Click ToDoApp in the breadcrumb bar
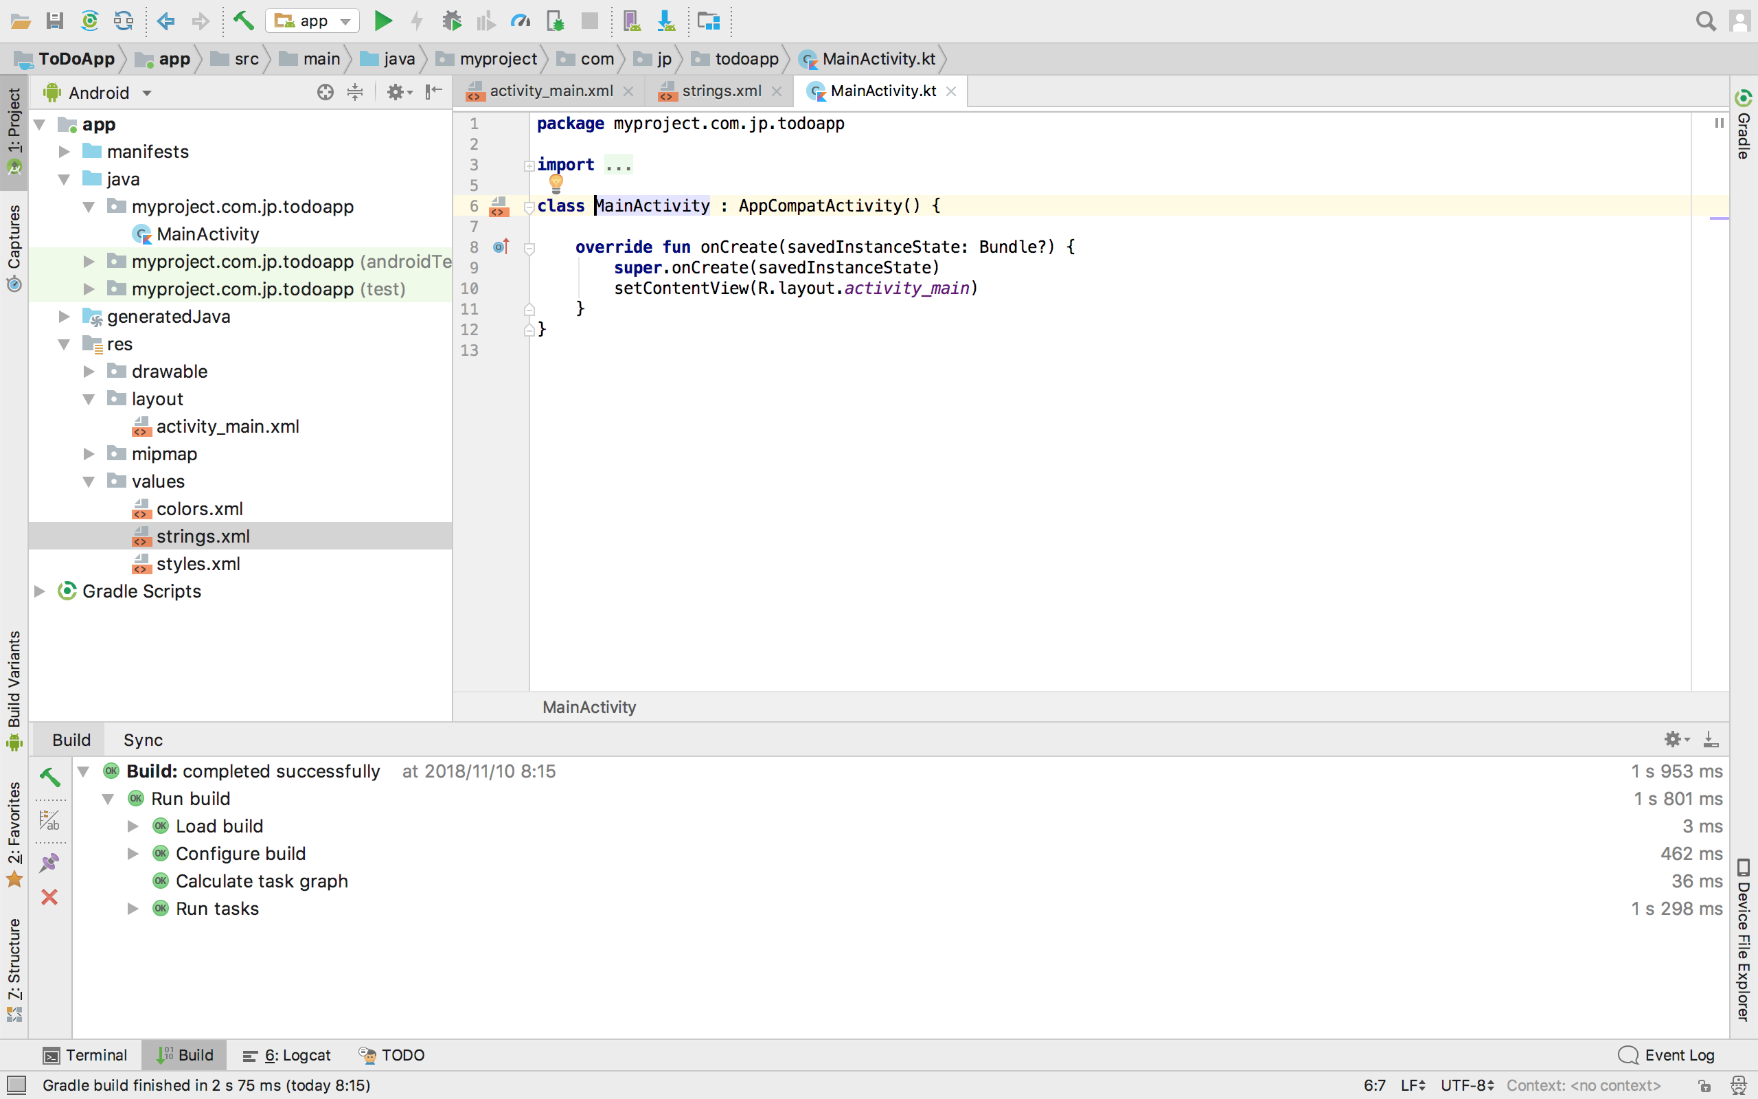 [x=65, y=59]
